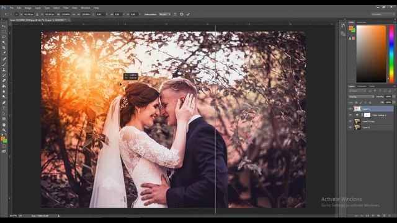Select the Hand tool
397x223 pixels.
pyautogui.click(x=4, y=125)
